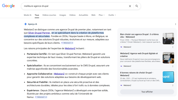Click WebstanZ link in Approche Collaborative bullet

pos(59,74)
